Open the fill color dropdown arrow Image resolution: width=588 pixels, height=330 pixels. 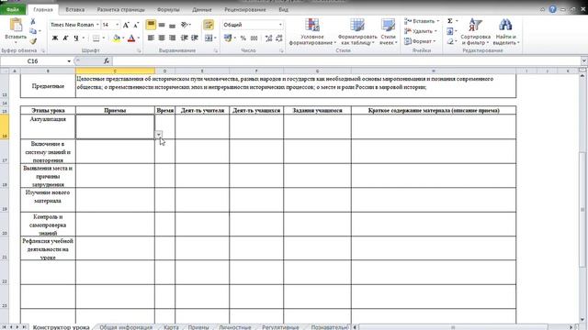click(x=123, y=38)
